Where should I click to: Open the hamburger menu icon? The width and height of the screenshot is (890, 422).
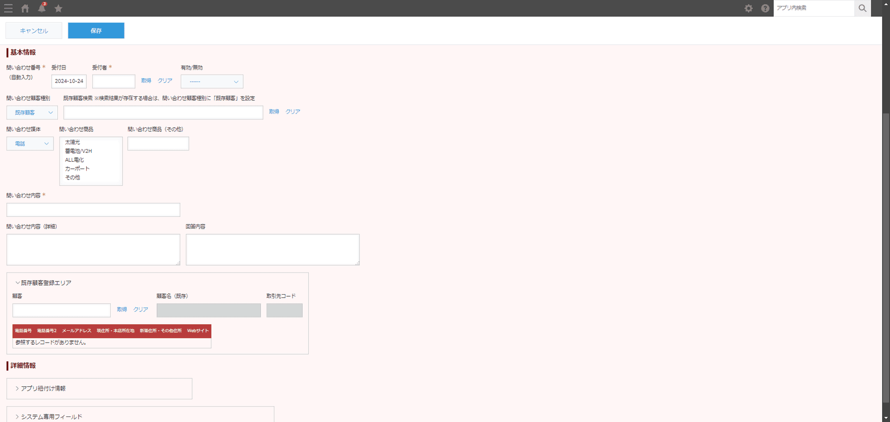(x=8, y=8)
